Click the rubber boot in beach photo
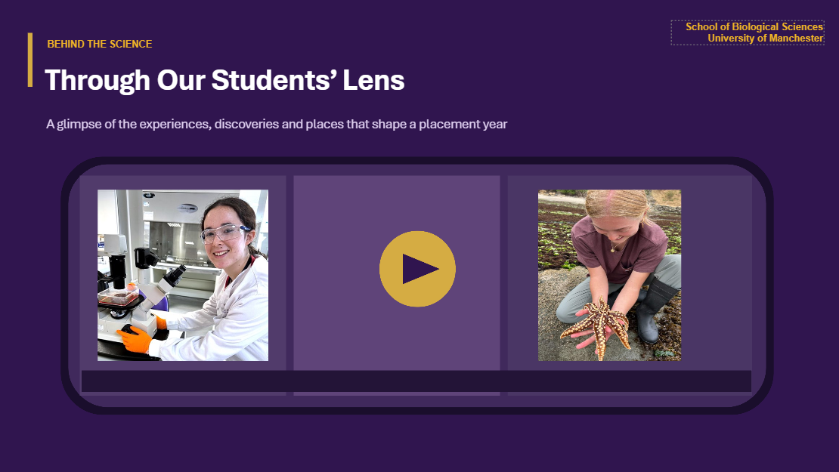Viewport: 839px width, 472px height. tap(655, 310)
